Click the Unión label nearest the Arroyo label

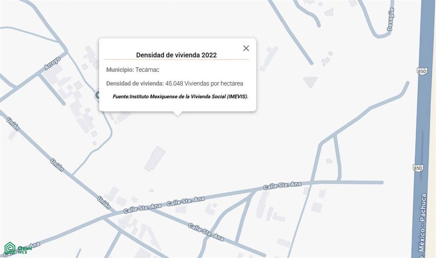click(13, 124)
